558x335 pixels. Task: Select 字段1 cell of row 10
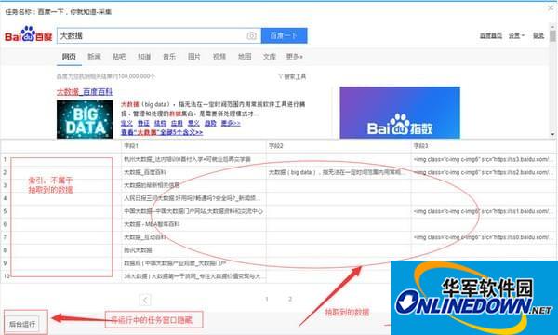pos(194,276)
